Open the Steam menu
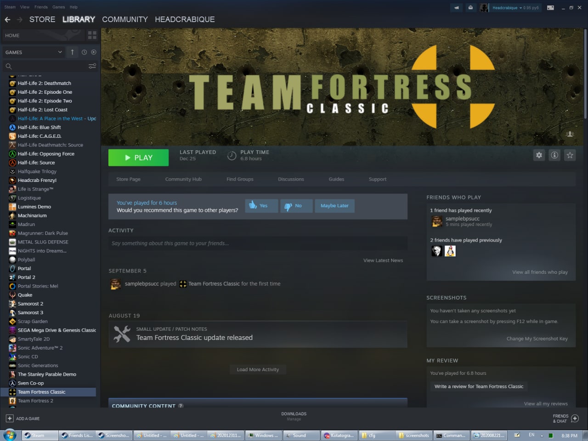This screenshot has height=441, width=588. pyautogui.click(x=10, y=7)
